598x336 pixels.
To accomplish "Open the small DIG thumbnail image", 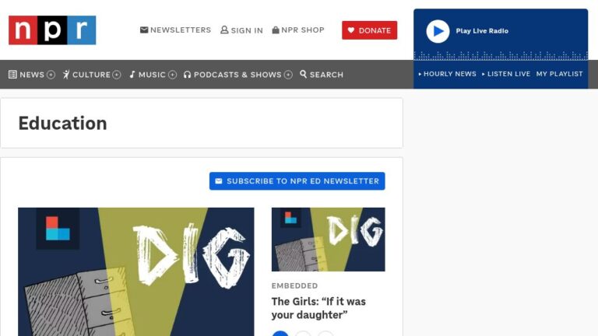I will [328, 240].
